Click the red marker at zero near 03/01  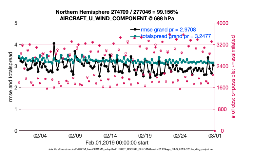[x=215, y=131]
